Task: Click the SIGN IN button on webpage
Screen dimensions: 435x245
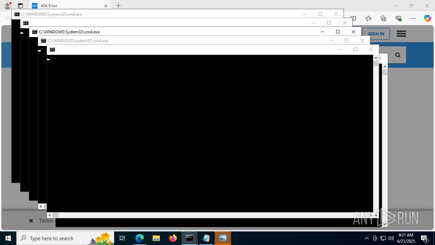Action: (376, 34)
